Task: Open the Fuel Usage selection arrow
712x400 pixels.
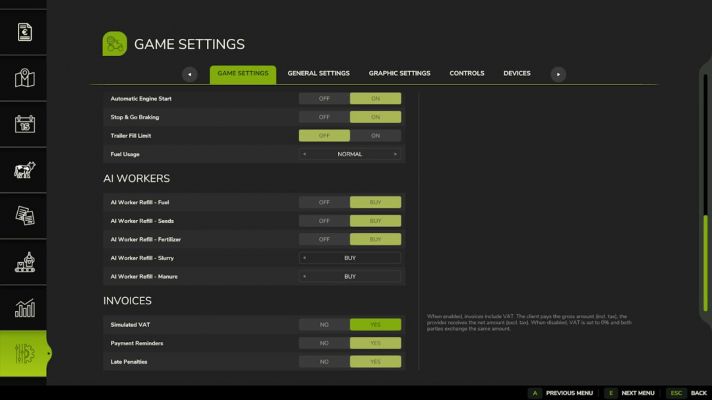Action: pyautogui.click(x=396, y=154)
